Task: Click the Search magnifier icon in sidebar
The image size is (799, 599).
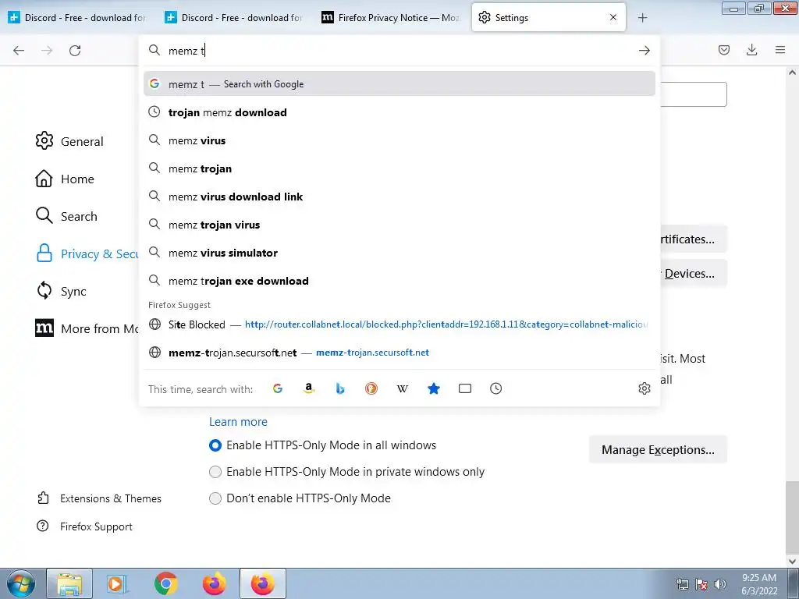Action: click(44, 215)
